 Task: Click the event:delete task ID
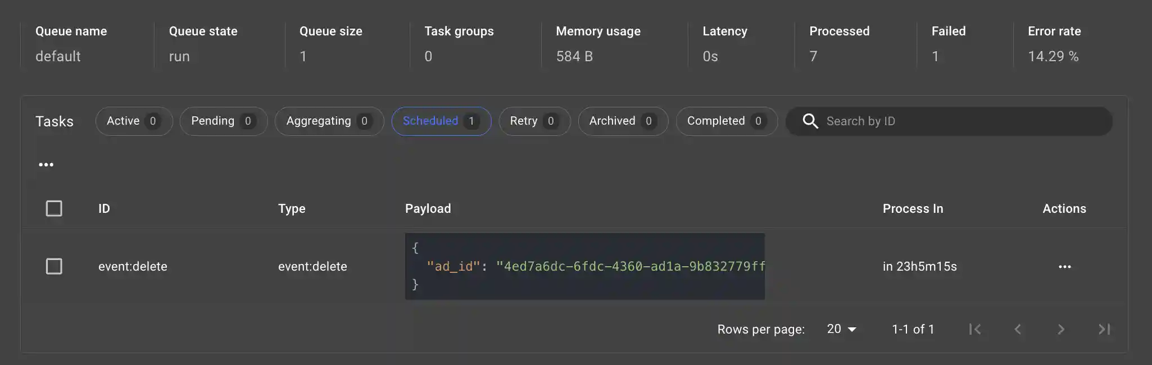click(x=133, y=266)
